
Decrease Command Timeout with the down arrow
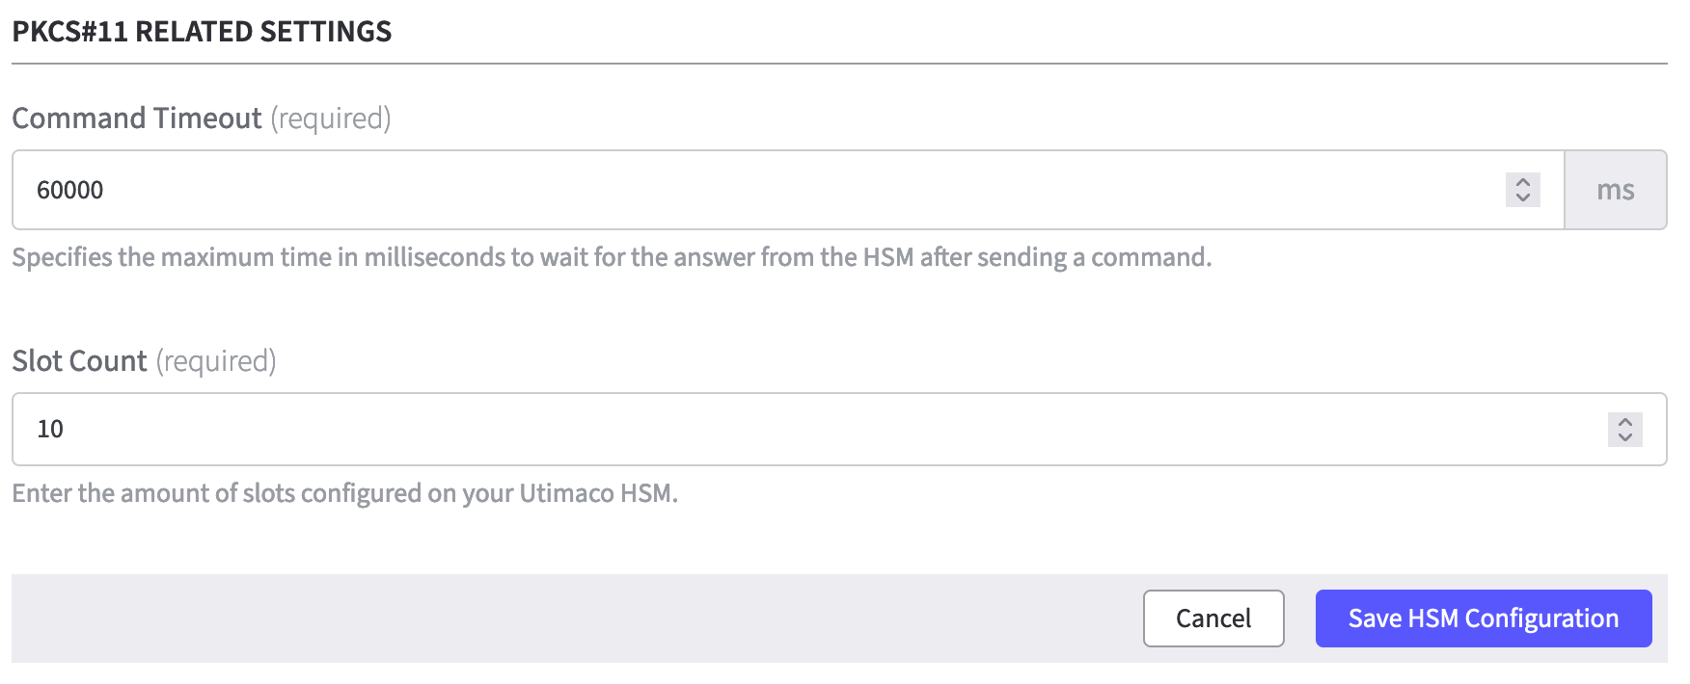coord(1522,197)
